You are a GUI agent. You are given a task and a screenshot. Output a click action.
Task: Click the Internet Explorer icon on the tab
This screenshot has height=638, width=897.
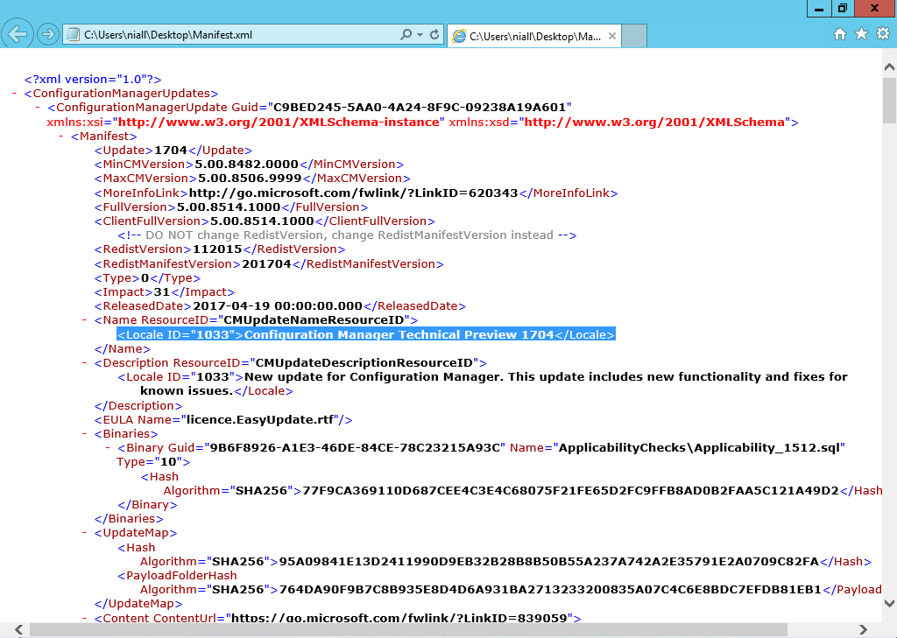click(459, 37)
